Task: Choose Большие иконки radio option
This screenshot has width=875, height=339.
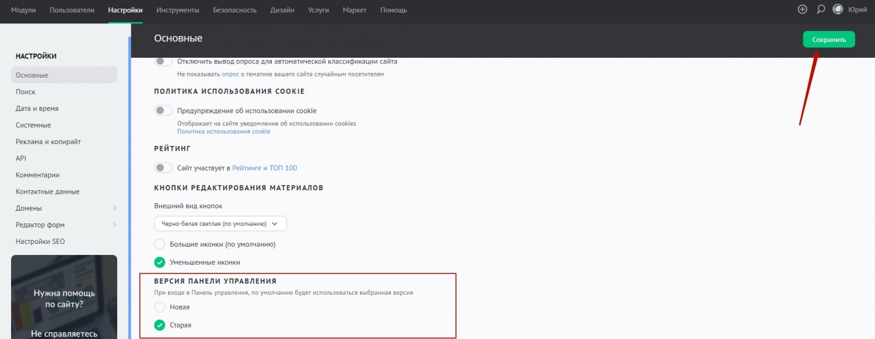Action: pyautogui.click(x=160, y=244)
